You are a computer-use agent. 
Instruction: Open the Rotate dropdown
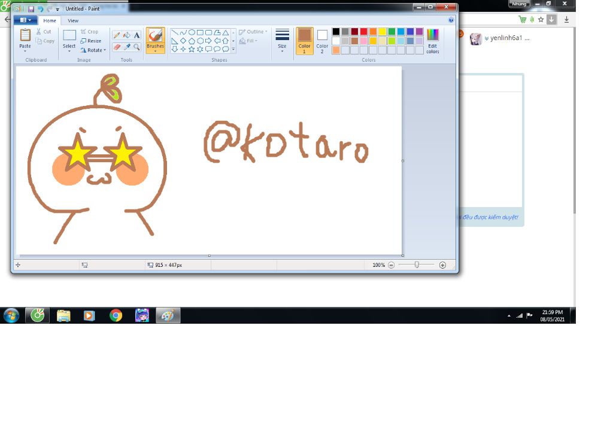93,50
